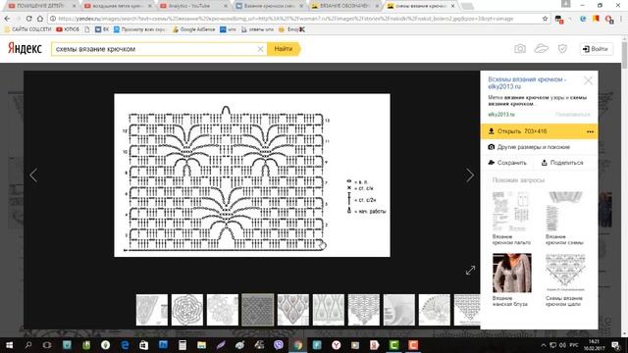
Task: Open the Google AdSense bookmark
Action: (x=194, y=29)
